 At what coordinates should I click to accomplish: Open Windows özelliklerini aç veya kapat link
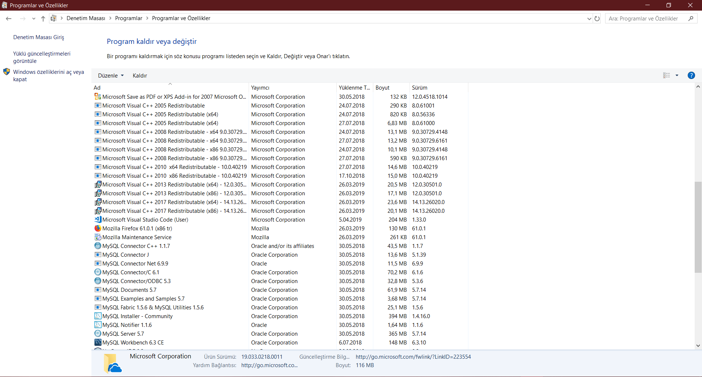[x=49, y=76]
